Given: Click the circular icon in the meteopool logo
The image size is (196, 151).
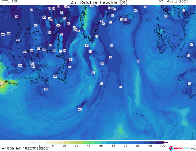Looking at the screenshot, I should pyautogui.click(x=171, y=148).
